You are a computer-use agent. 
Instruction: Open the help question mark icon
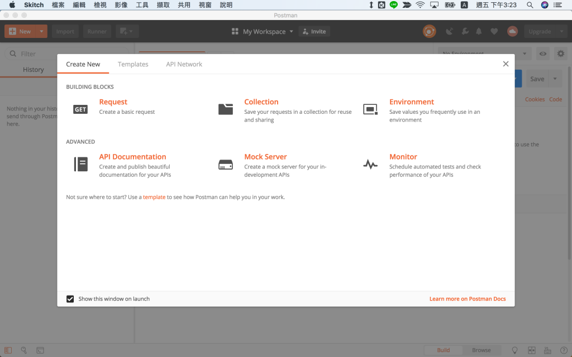point(564,350)
